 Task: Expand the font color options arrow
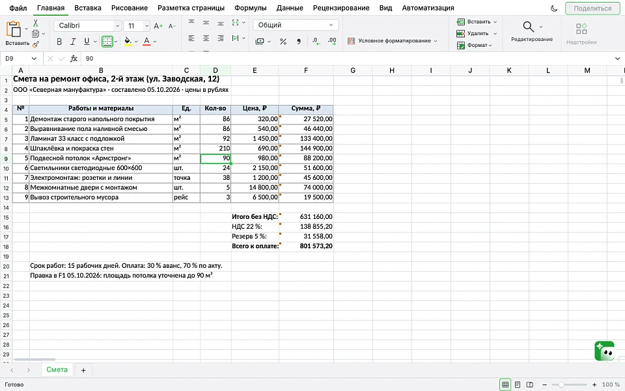155,42
